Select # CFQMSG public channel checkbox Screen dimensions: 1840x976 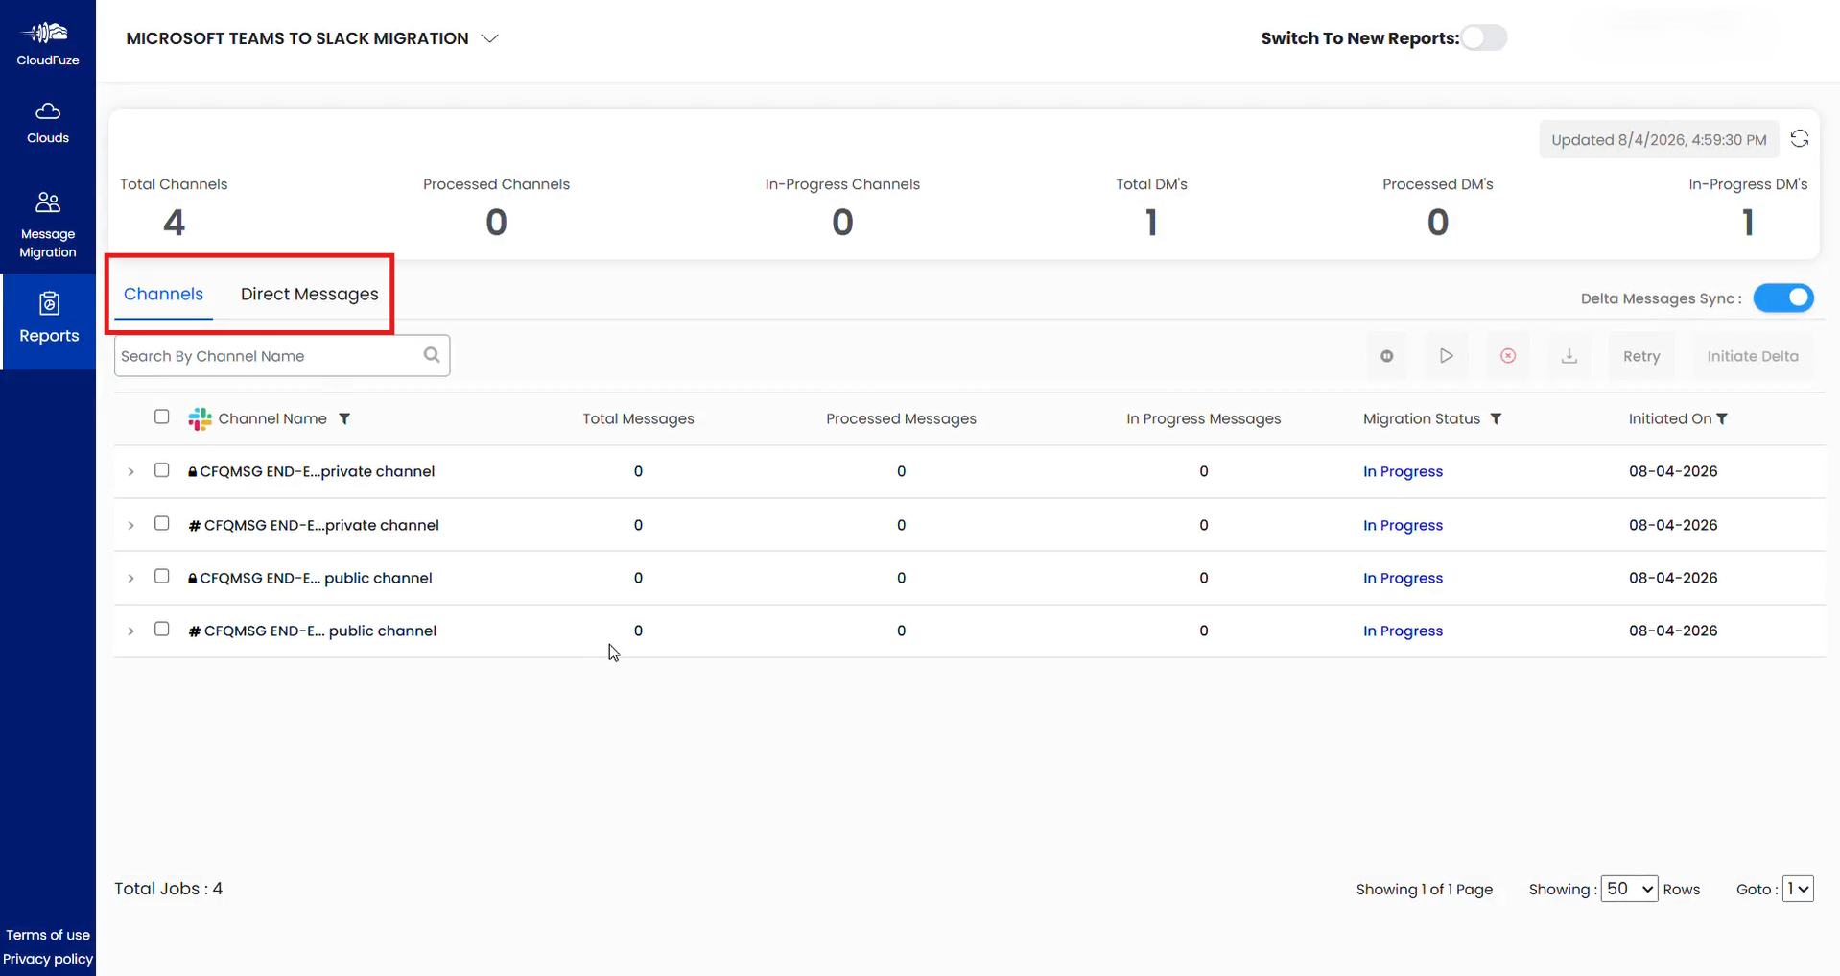tap(161, 629)
